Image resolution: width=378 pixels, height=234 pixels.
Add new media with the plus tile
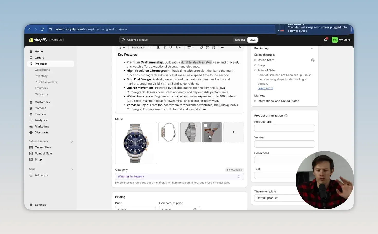233,132
